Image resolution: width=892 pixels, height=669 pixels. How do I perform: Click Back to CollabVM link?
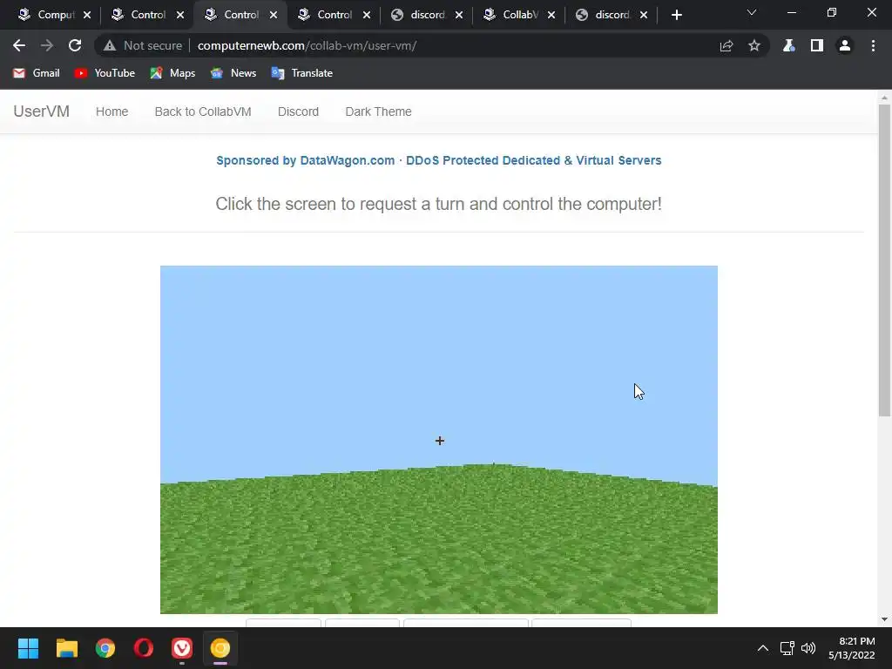click(x=203, y=111)
